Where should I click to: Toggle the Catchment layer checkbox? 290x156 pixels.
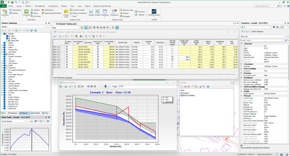4,68
